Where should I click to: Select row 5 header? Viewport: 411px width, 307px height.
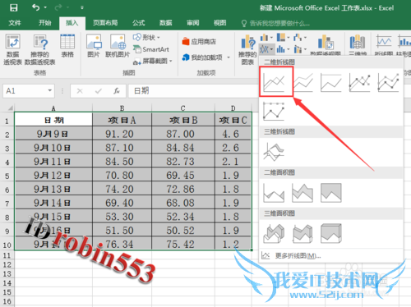coord(7,176)
